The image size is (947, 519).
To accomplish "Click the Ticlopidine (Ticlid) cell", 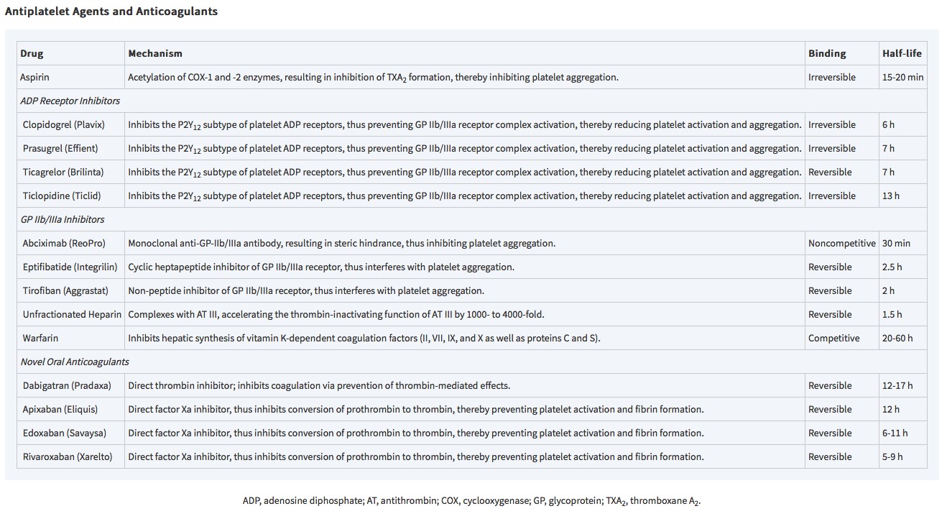I will click(x=62, y=196).
